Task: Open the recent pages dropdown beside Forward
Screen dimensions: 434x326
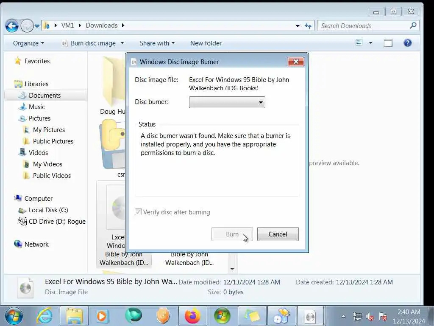Action: coord(37,26)
